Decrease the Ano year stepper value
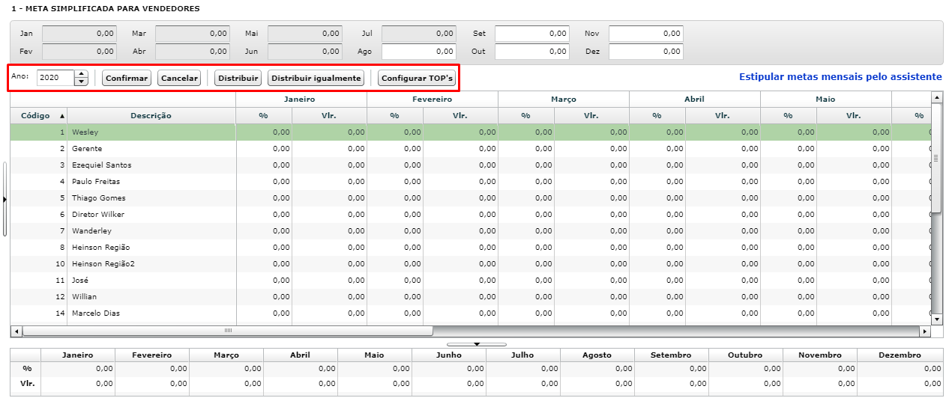Image resolution: width=946 pixels, height=398 pixels. pyautogui.click(x=82, y=82)
